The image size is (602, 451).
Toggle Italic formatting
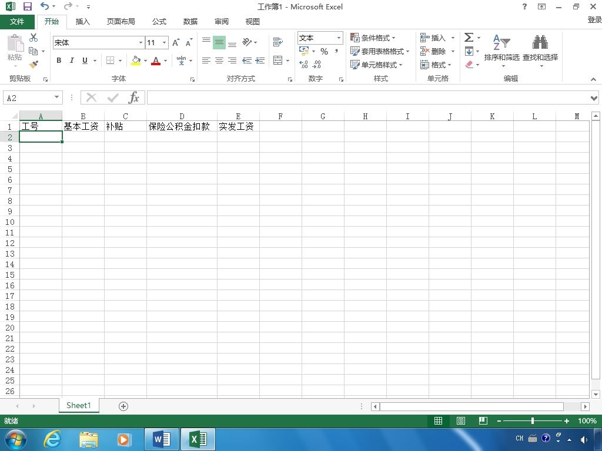pos(72,60)
